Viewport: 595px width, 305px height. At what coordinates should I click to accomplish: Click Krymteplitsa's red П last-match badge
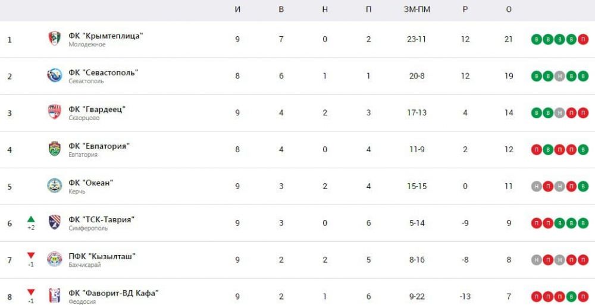[583, 39]
